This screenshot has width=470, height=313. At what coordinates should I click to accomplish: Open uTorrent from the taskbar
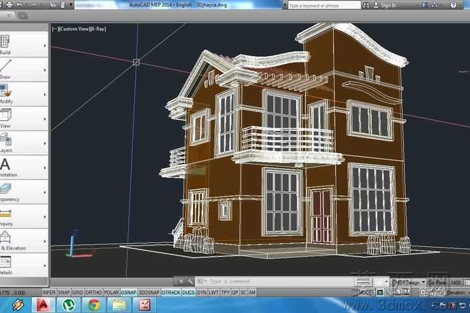point(69,305)
